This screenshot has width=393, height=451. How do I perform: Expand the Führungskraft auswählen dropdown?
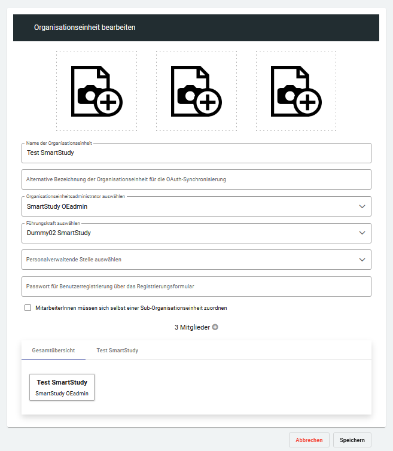(x=361, y=233)
